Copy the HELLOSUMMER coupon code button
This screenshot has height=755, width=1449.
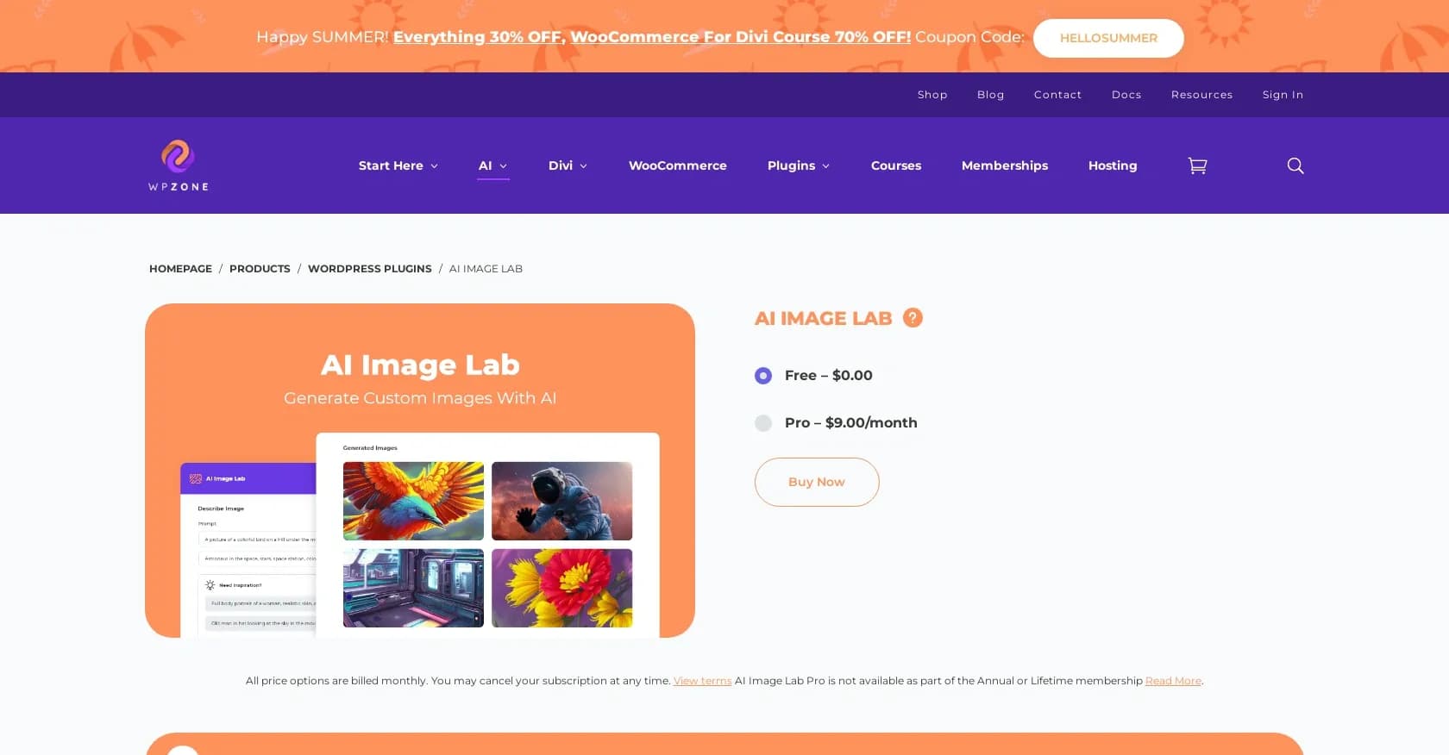1108,38
